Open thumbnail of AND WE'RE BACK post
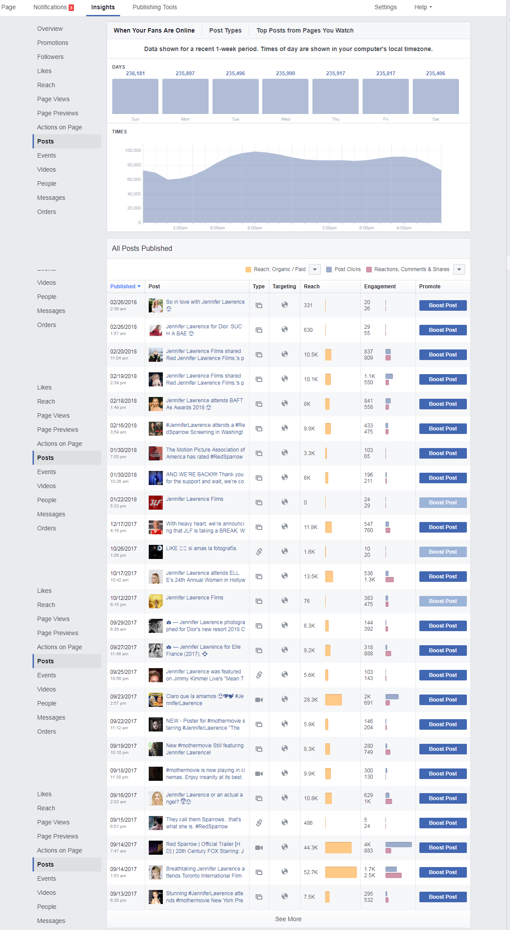Viewport: 510px width, 930px height. (x=156, y=478)
